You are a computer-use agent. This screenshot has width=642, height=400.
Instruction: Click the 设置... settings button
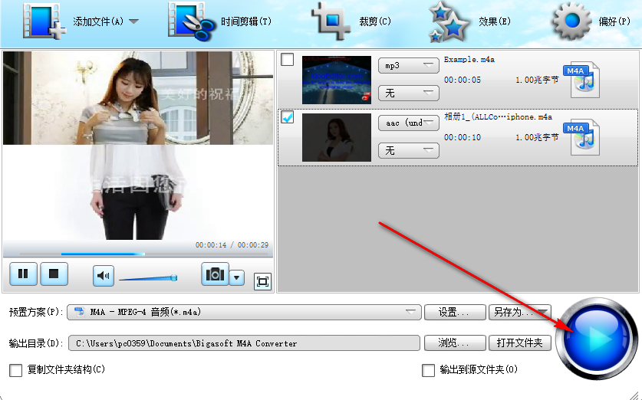(x=455, y=313)
